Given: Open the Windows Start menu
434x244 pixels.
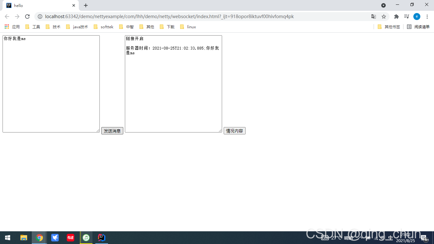Looking at the screenshot, I should pos(8,238).
